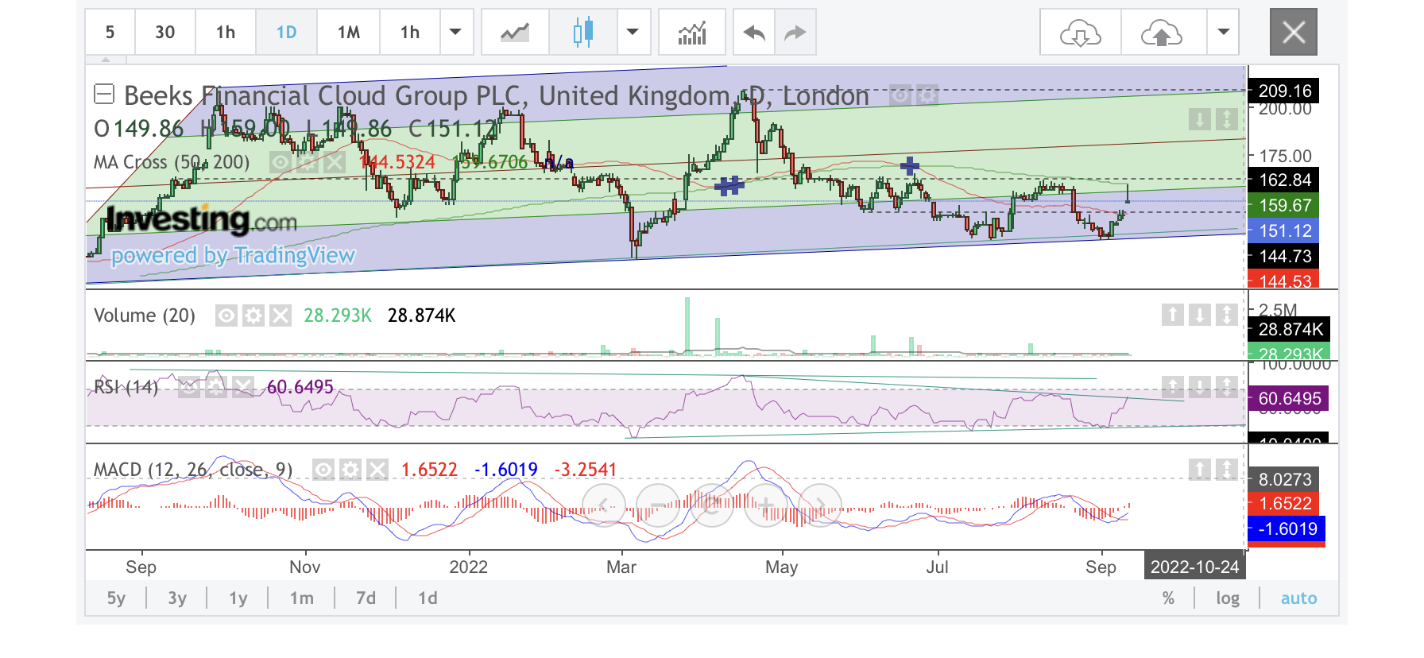Open MACD indicator settings gear
Viewport: 1424px width, 658px height.
(350, 470)
